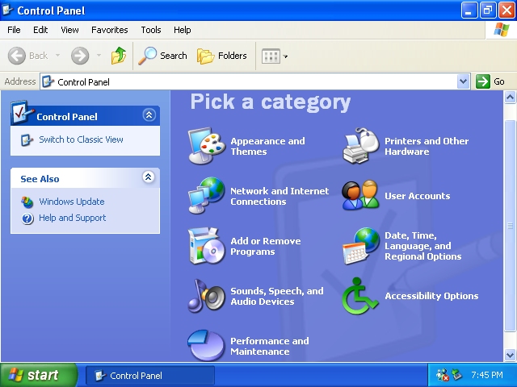Click the User Accounts text link

coord(418,196)
